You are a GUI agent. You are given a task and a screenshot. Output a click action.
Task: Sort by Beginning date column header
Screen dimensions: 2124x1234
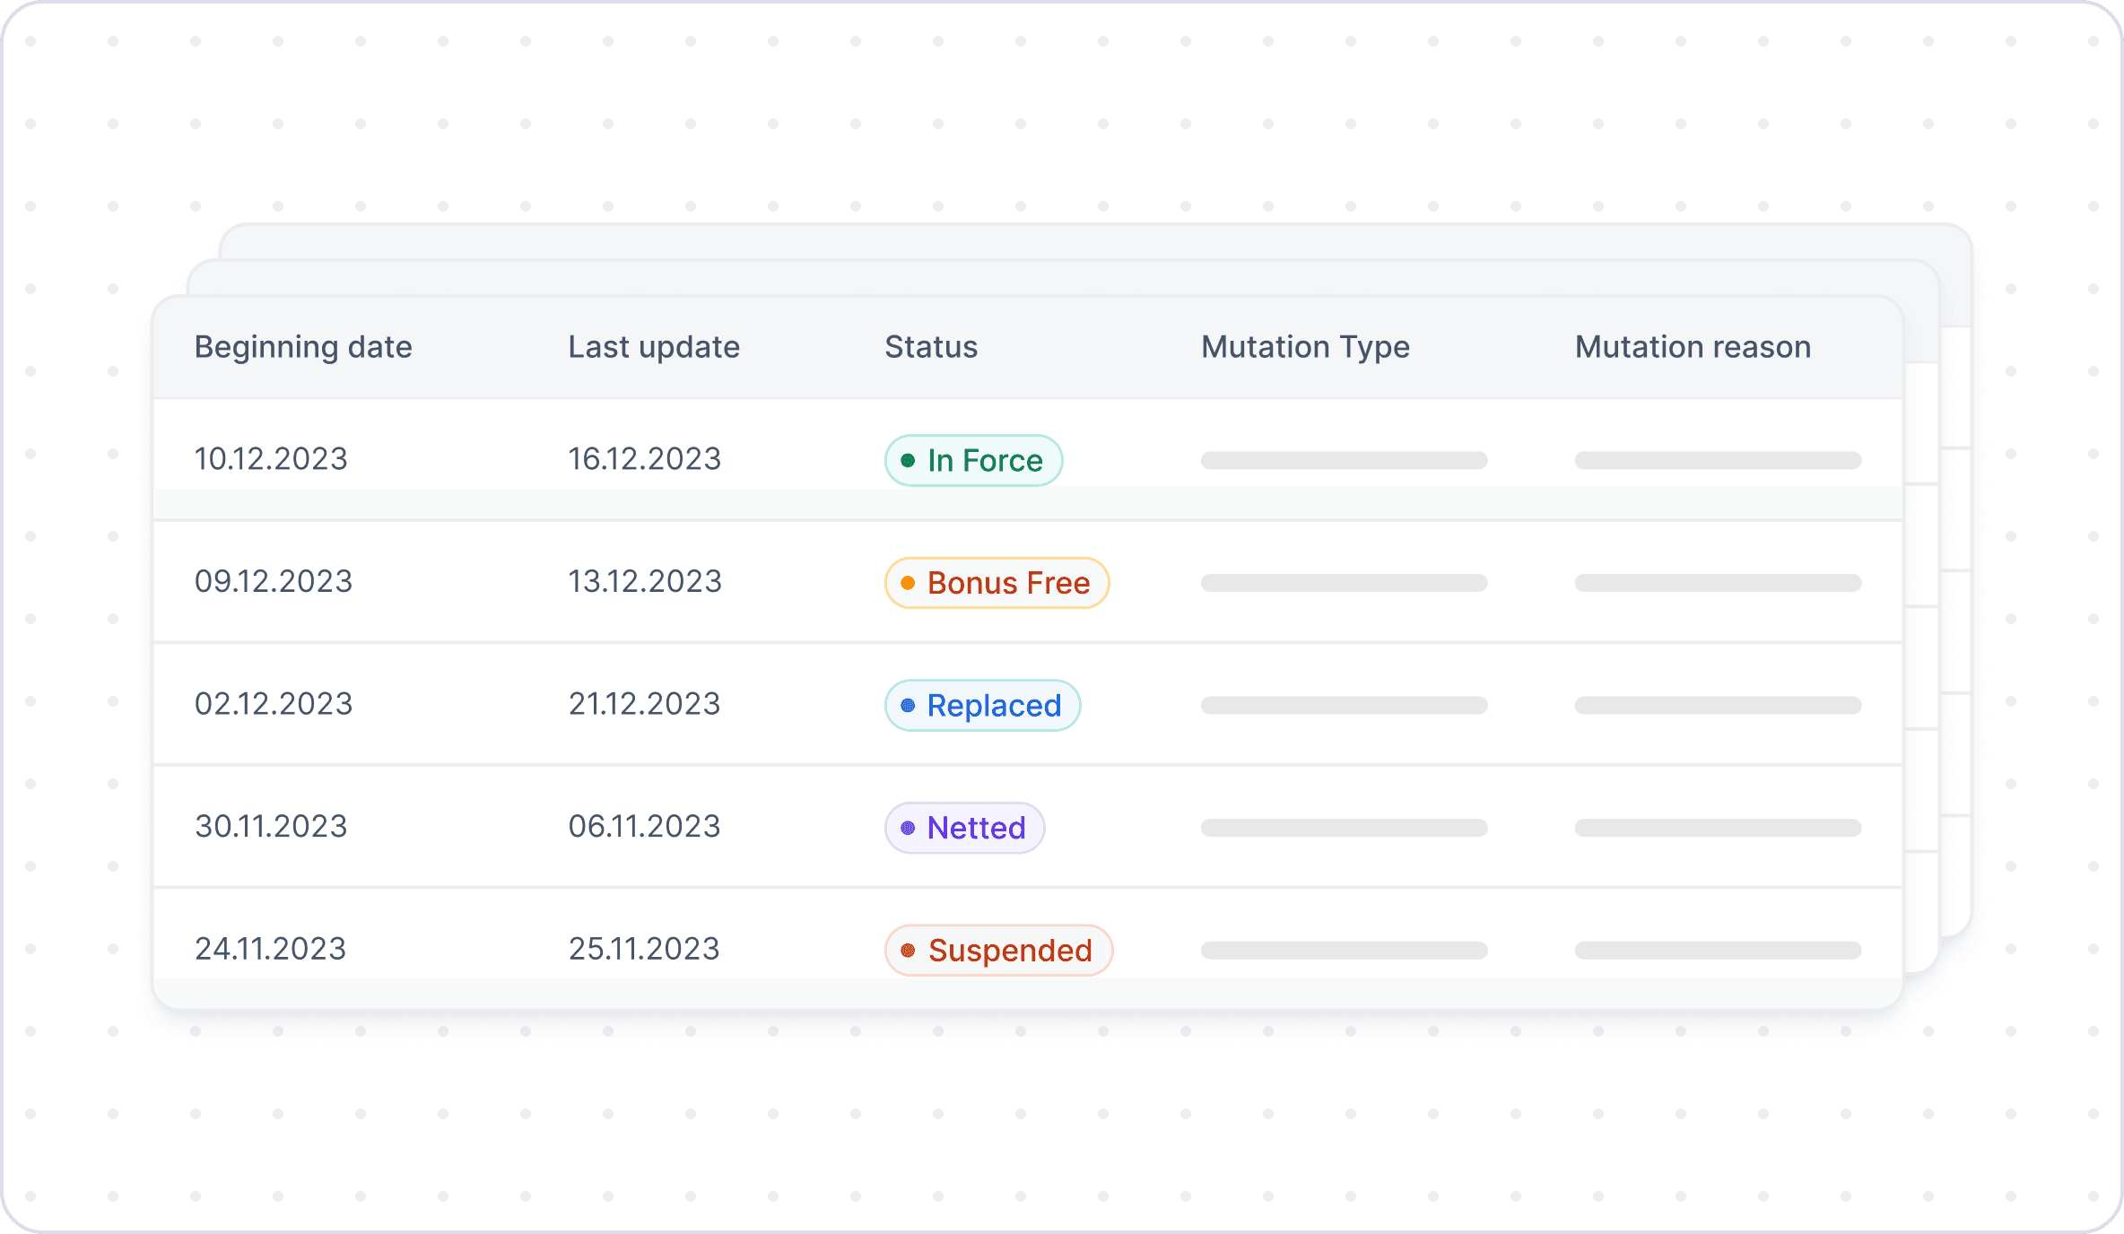303,347
